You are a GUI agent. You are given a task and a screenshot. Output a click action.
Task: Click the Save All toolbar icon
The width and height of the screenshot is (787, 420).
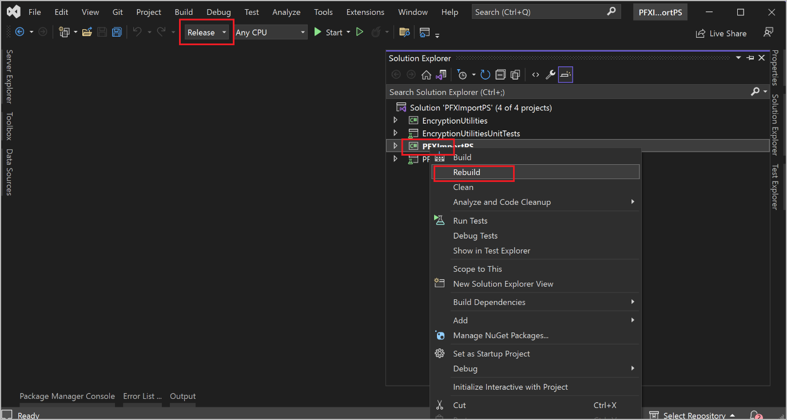pyautogui.click(x=117, y=31)
